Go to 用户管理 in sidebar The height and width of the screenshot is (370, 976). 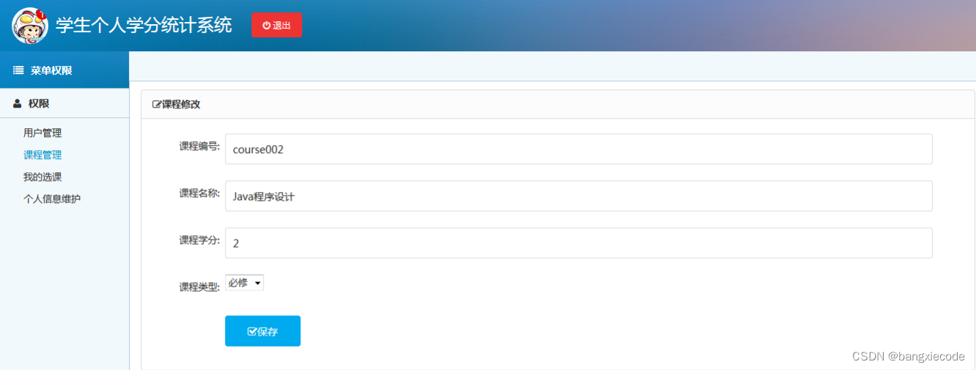tap(42, 133)
